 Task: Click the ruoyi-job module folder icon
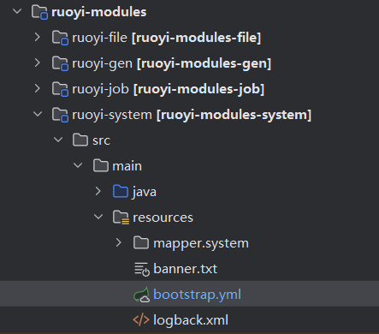[x=60, y=89]
